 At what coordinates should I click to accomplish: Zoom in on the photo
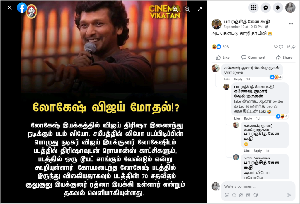tap(175, 9)
